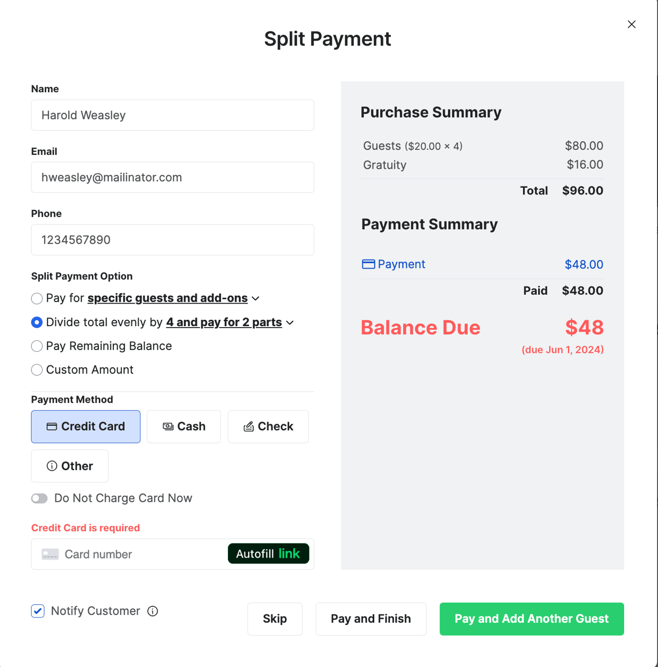Click the Gratuity $16.00 value
Image resolution: width=658 pixels, height=667 pixels.
click(585, 165)
